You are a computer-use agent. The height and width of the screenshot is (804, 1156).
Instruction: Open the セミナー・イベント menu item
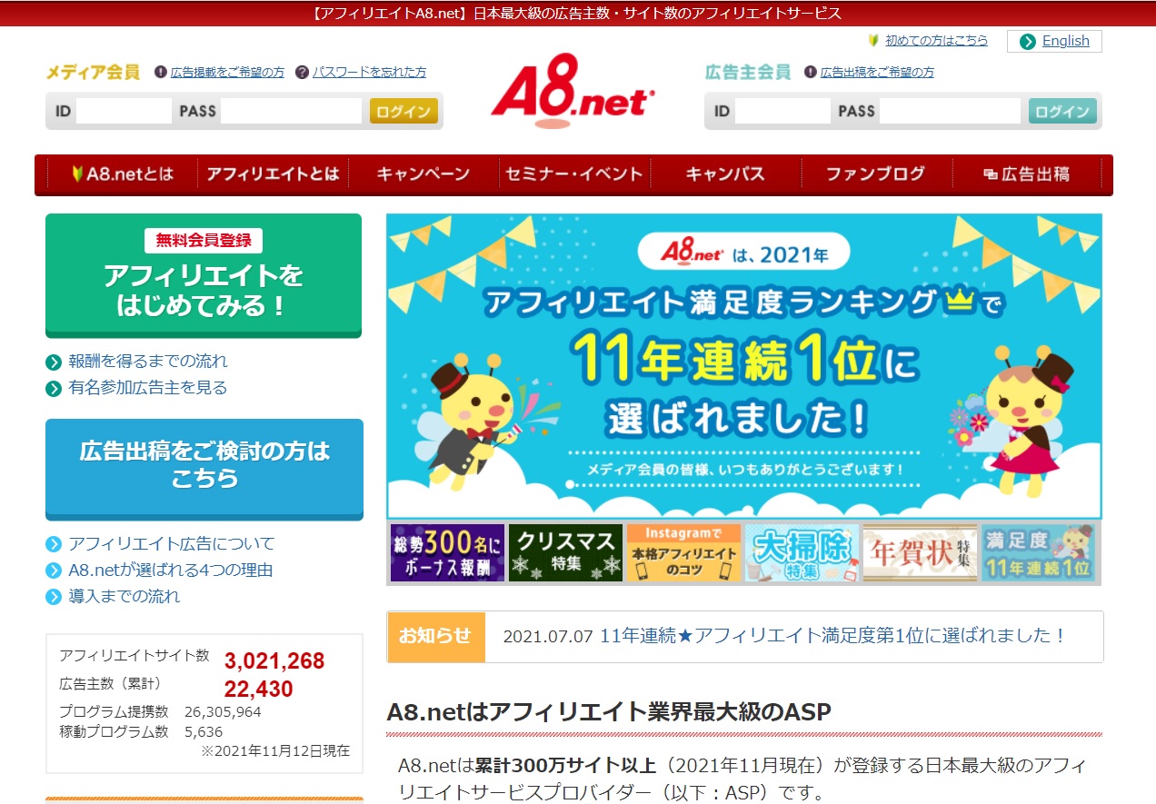click(574, 174)
